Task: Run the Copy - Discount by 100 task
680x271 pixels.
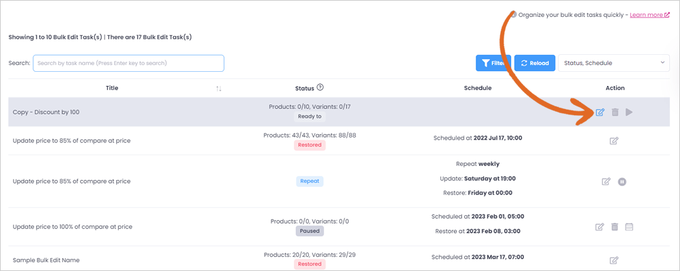Action: (x=629, y=112)
